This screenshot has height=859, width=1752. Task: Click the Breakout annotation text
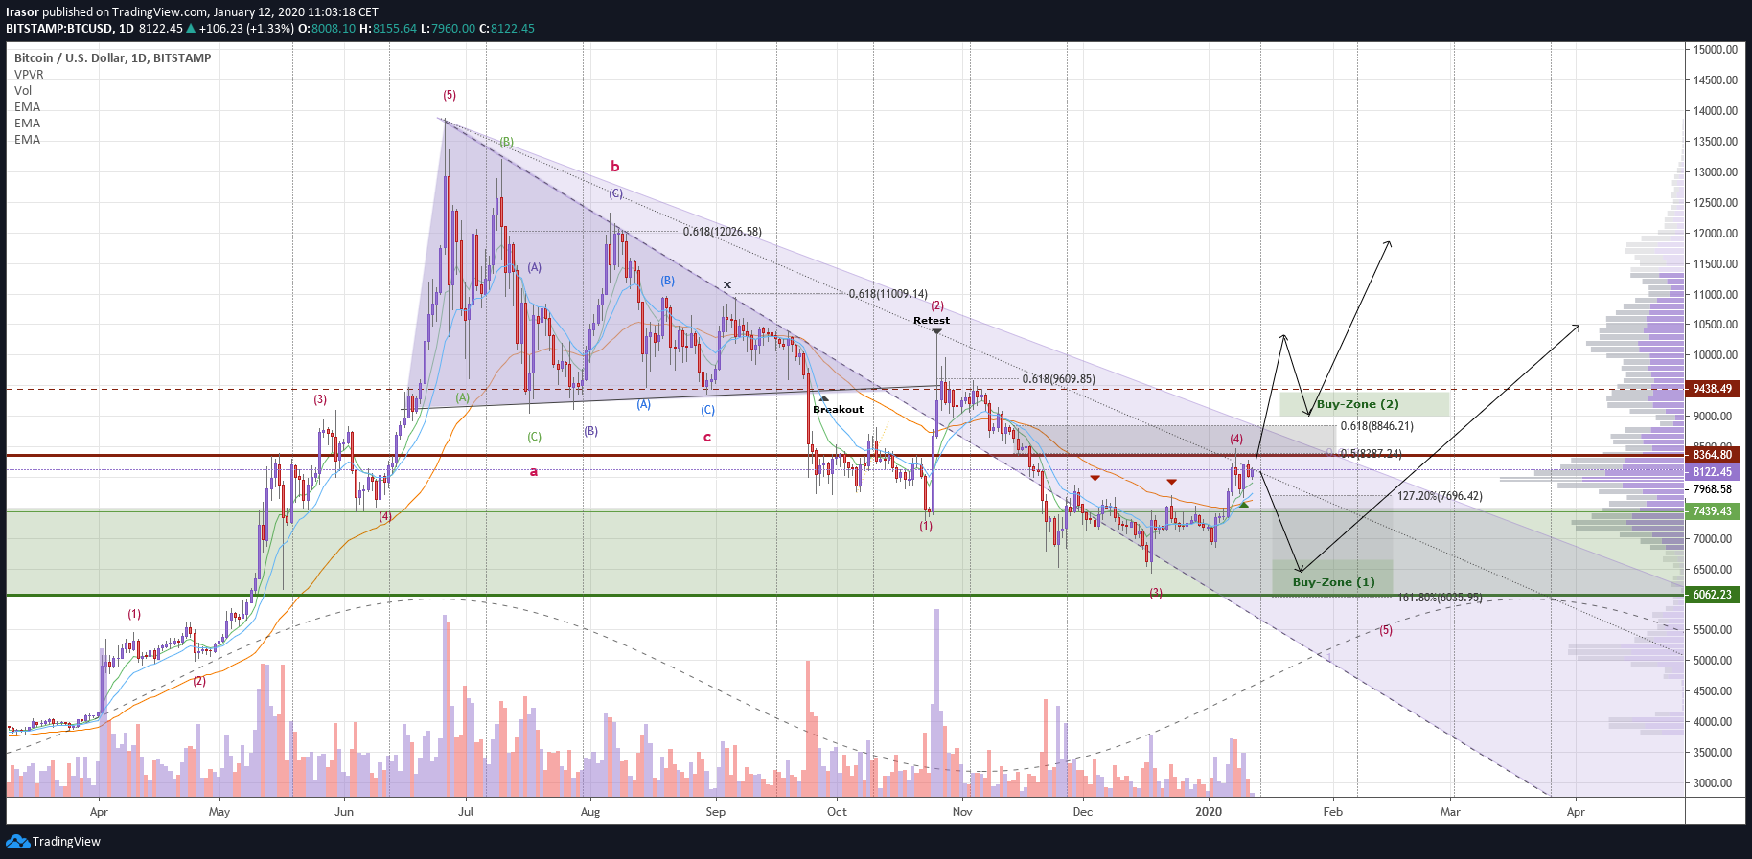point(838,410)
